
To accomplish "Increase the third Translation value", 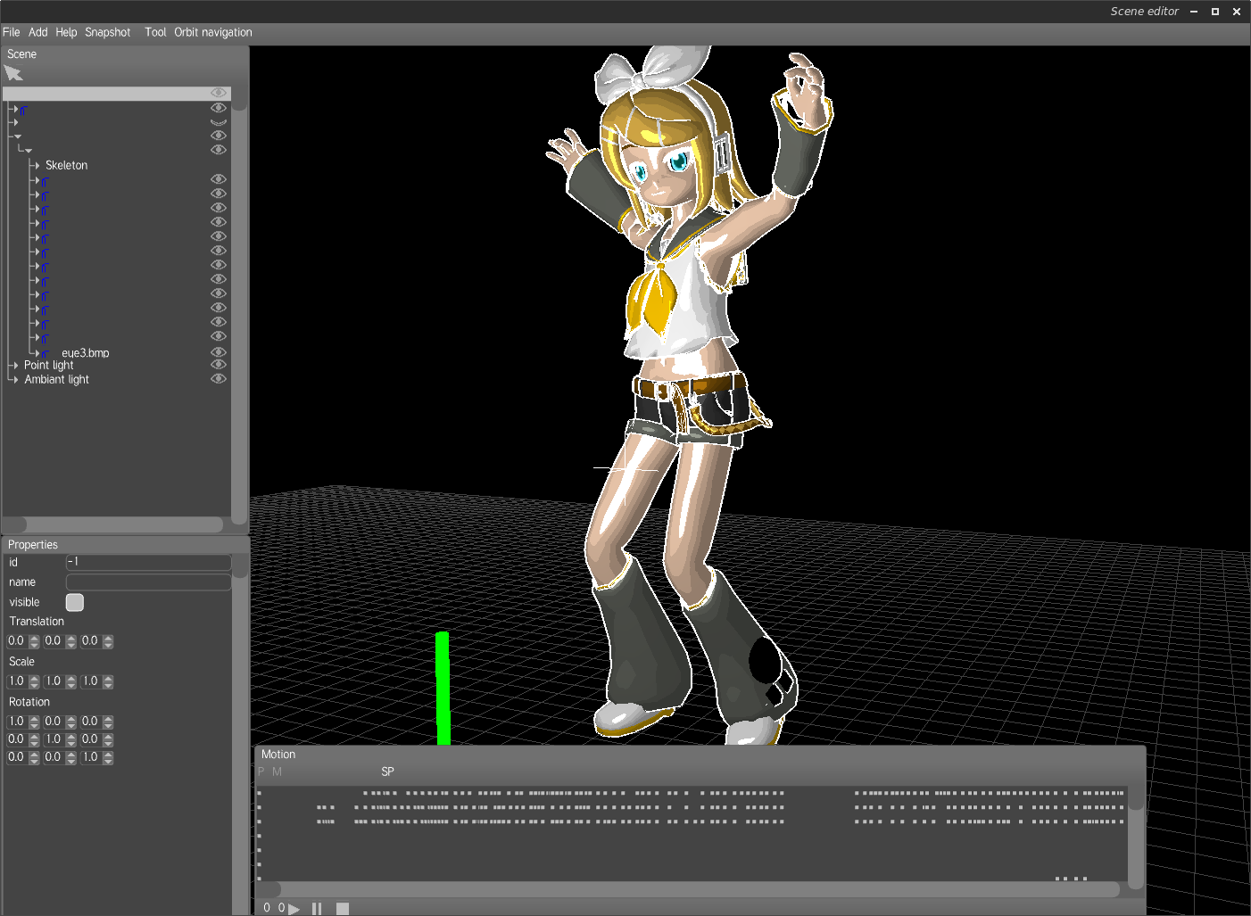I will click(108, 638).
